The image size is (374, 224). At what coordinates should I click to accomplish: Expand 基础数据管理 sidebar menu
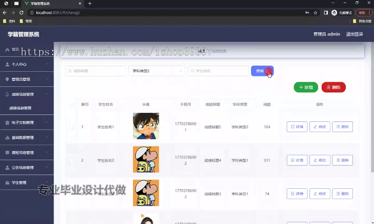point(27,138)
